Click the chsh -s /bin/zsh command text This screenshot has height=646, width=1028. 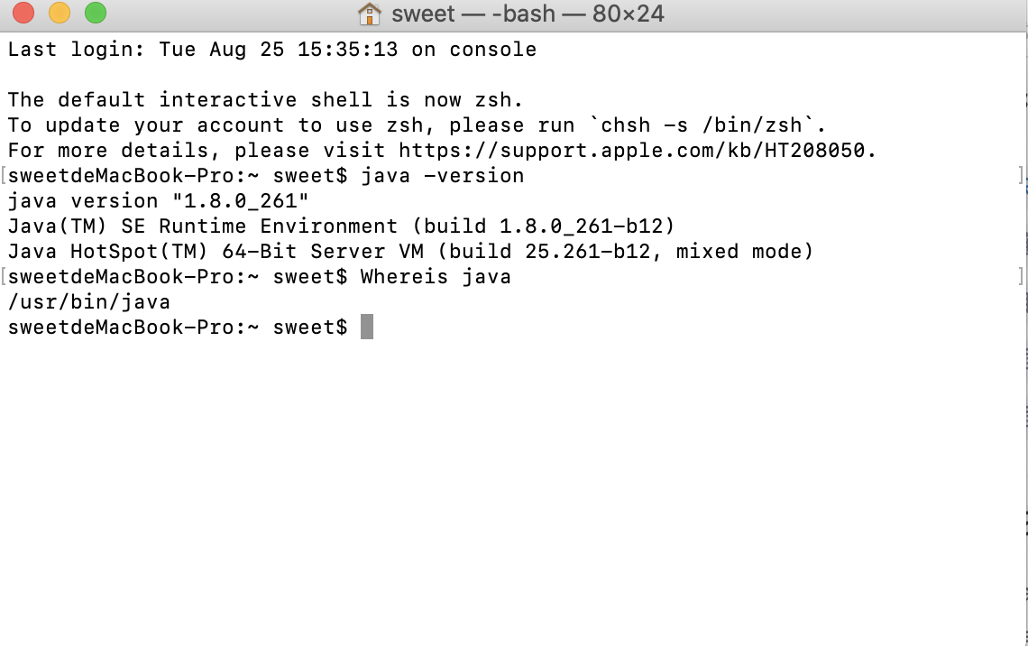702,125
